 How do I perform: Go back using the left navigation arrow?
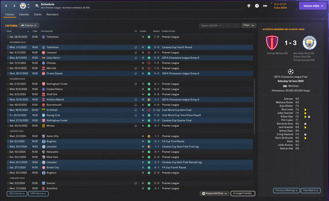tap(6, 6)
